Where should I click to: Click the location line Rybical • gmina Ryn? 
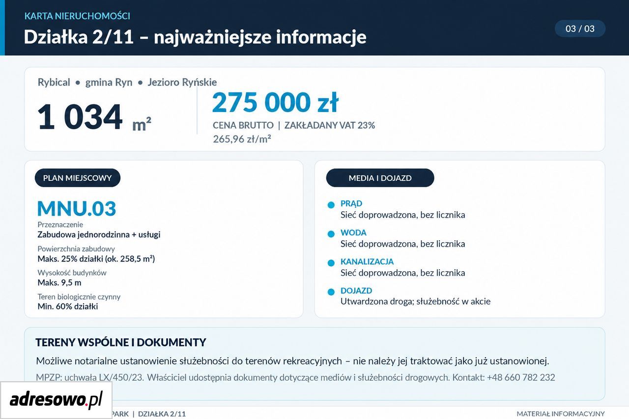point(85,82)
